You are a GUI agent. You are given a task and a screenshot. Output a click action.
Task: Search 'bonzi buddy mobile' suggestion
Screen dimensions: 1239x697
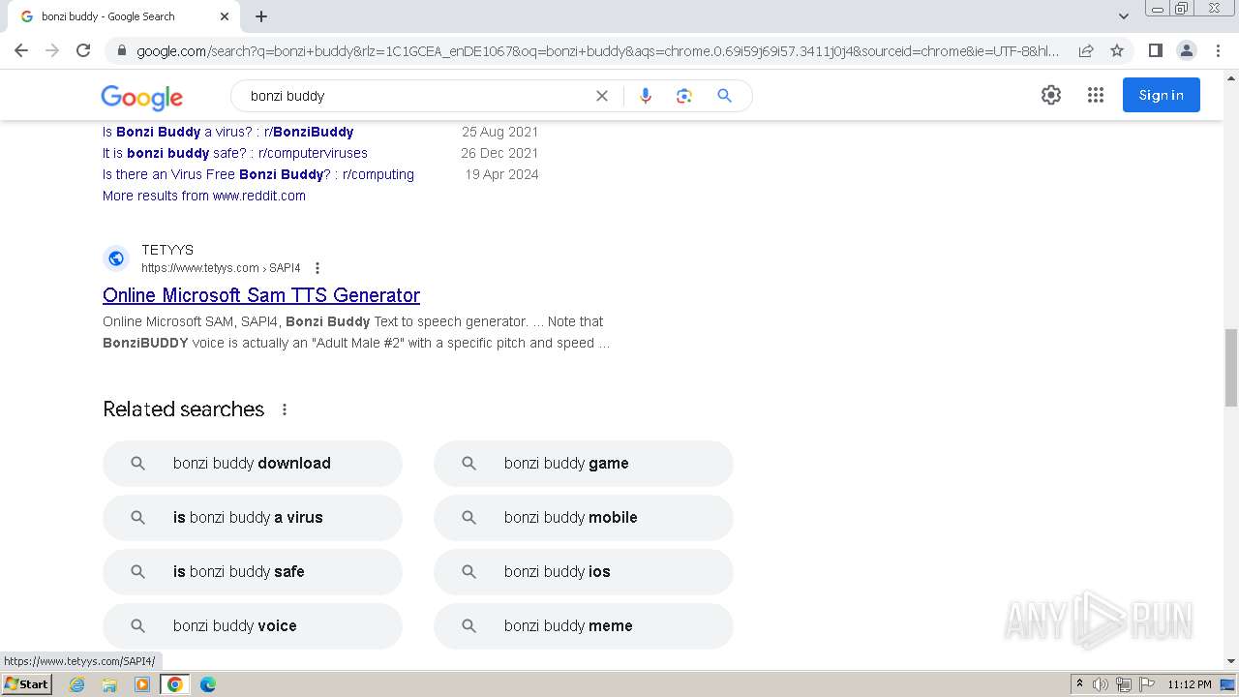(584, 518)
